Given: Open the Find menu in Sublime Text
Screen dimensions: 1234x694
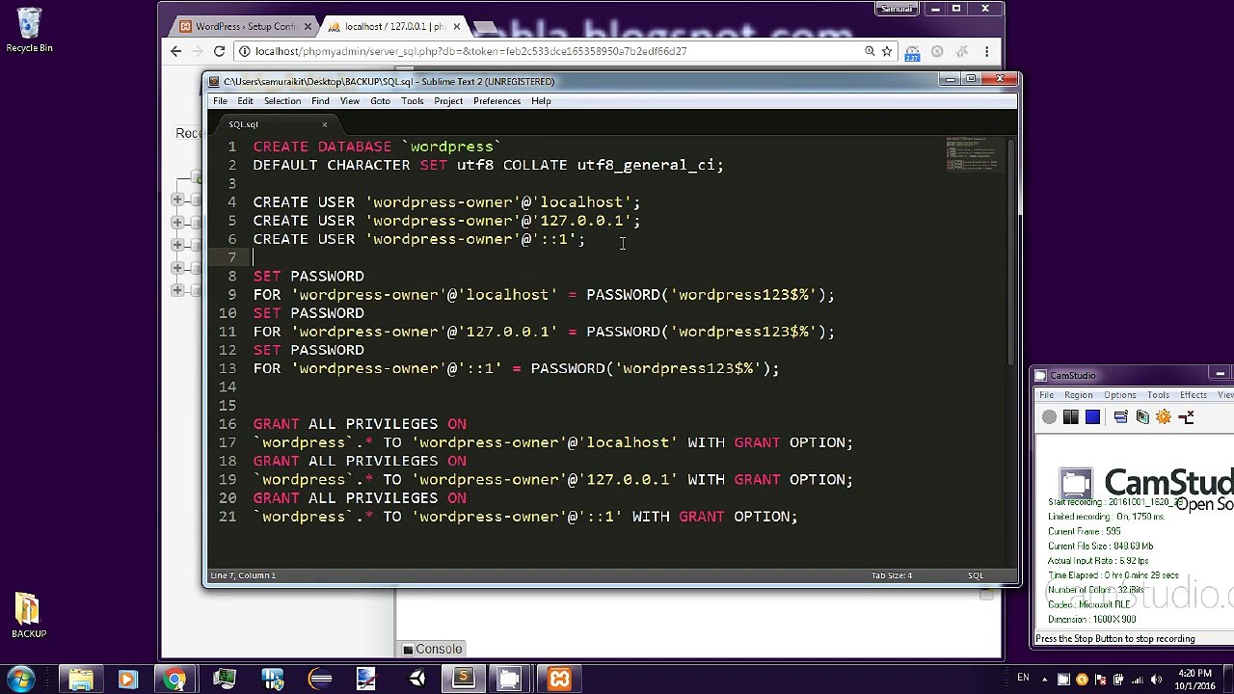Looking at the screenshot, I should pos(320,101).
